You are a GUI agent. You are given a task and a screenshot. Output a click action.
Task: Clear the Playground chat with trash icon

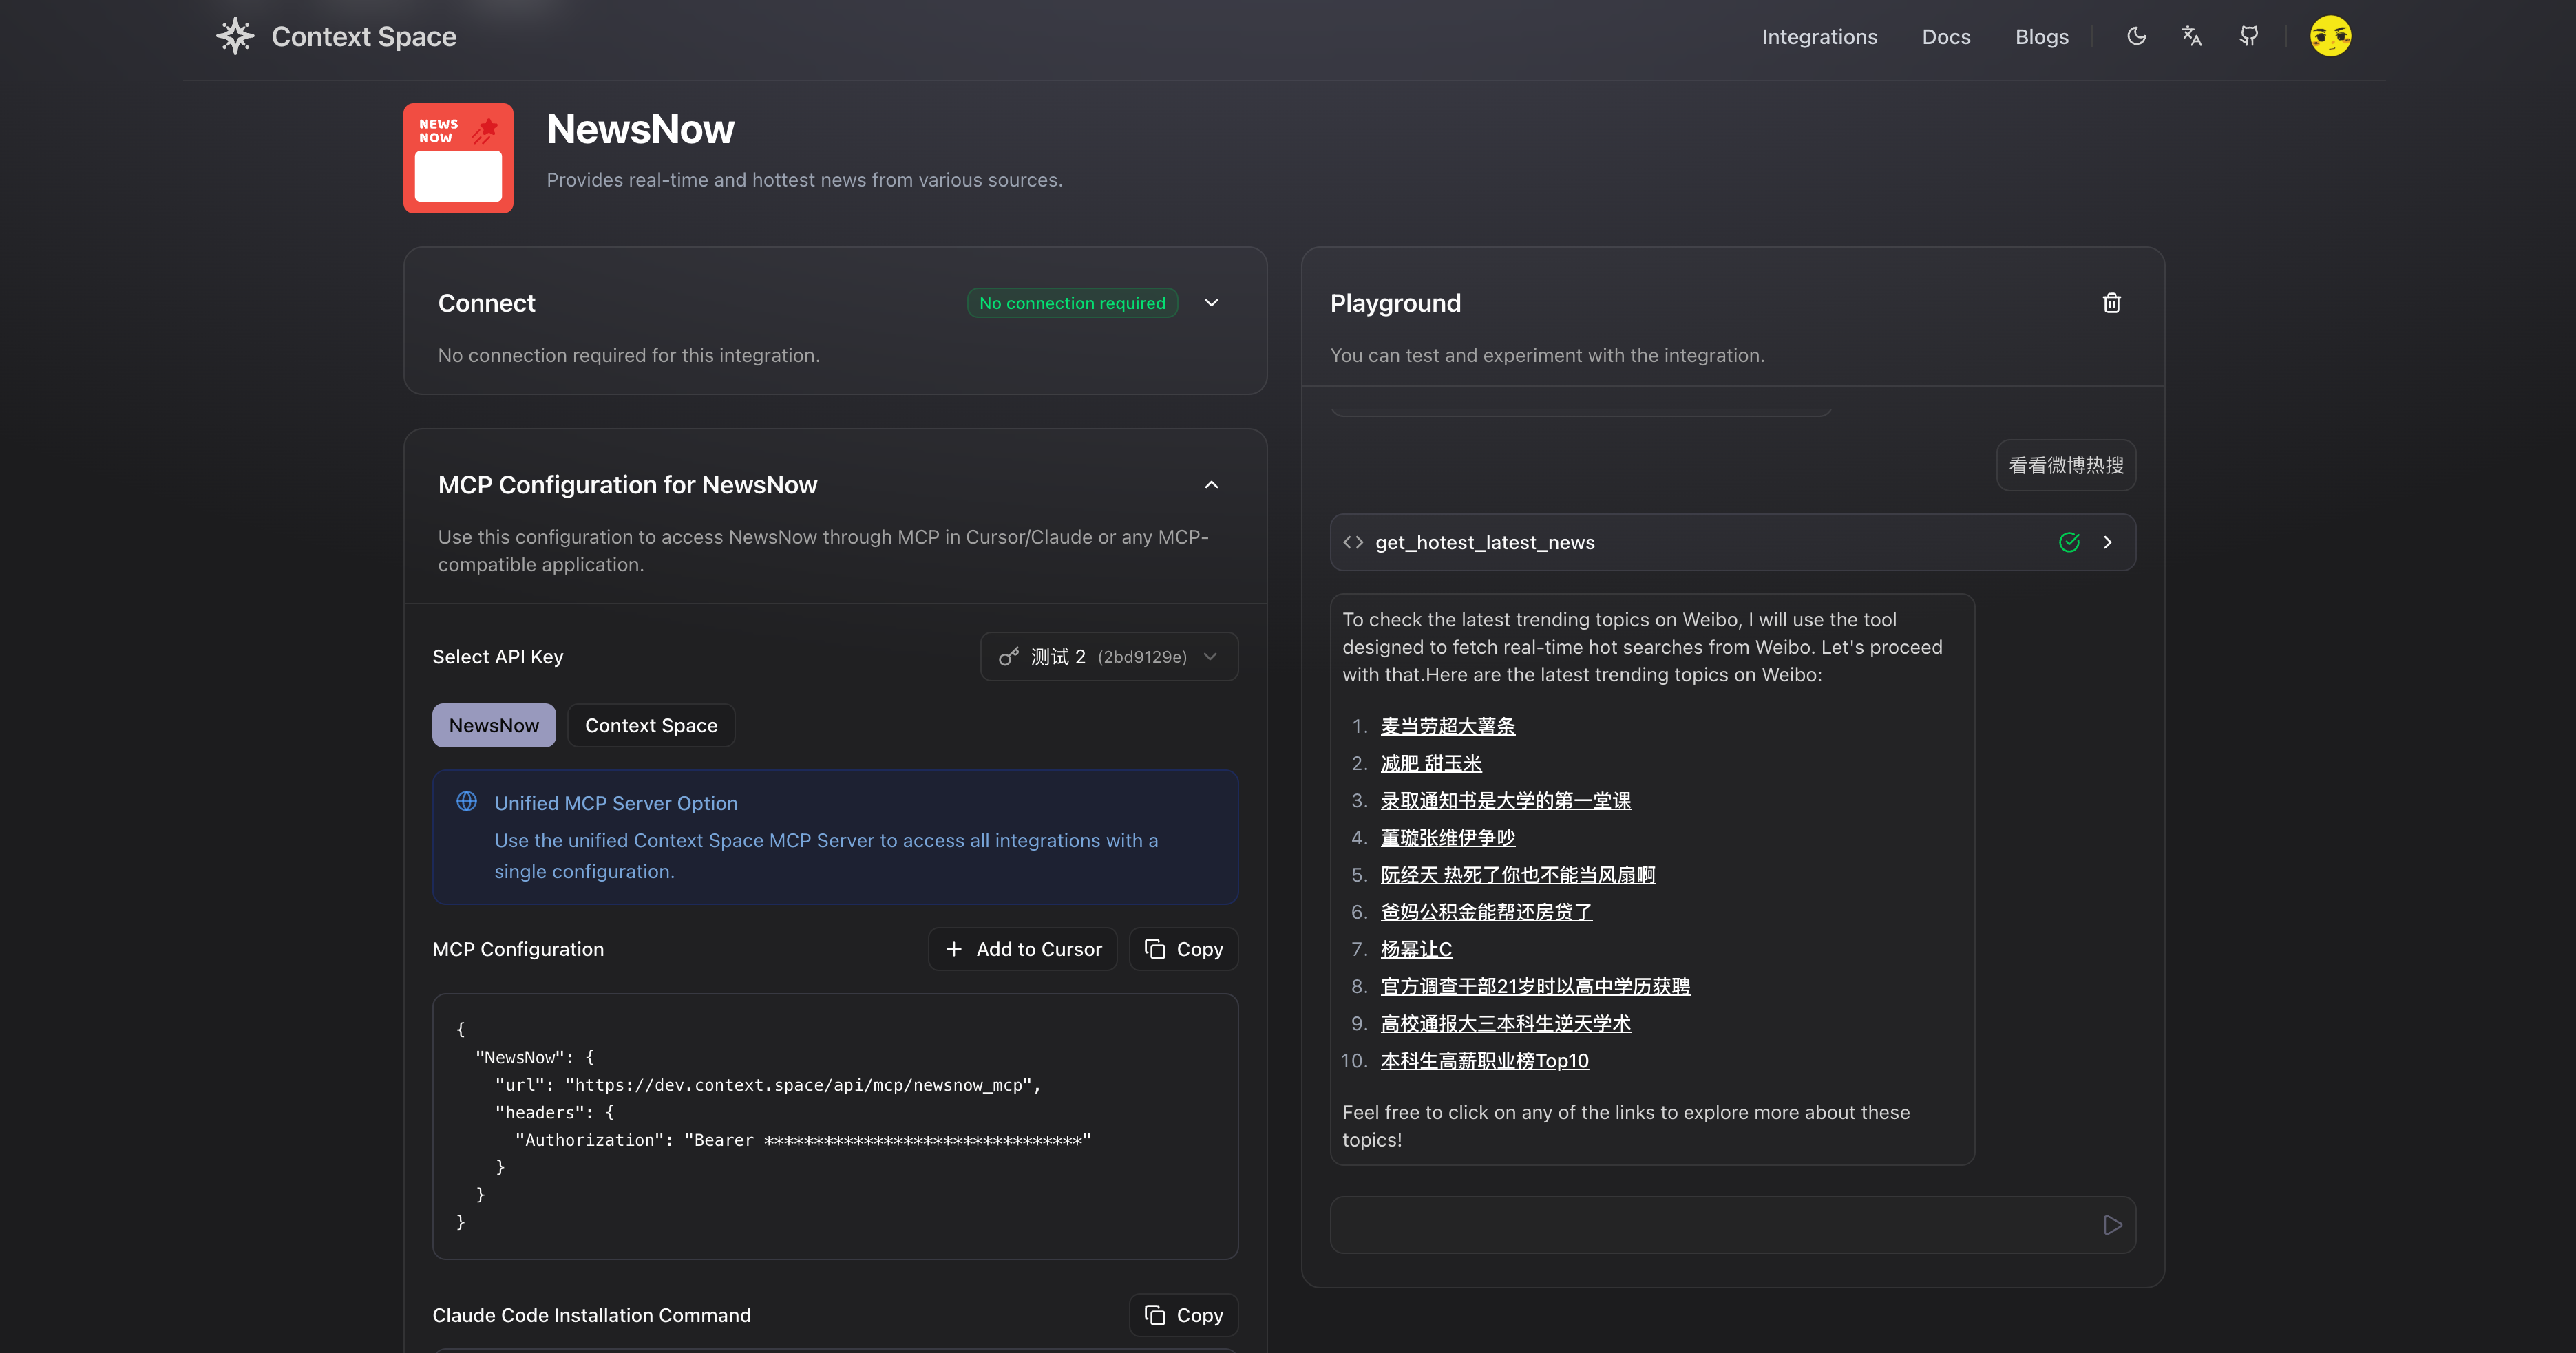[2111, 303]
